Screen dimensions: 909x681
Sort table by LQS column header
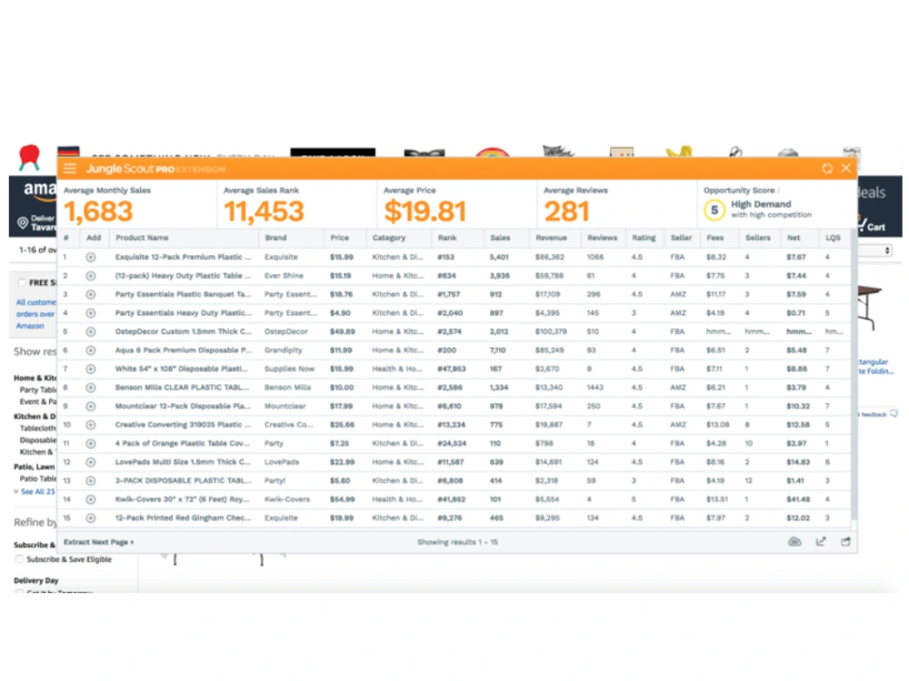click(x=833, y=237)
